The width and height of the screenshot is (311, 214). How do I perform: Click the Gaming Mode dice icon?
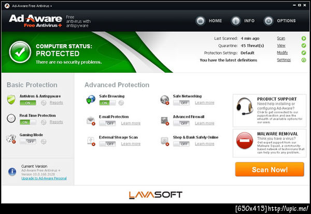tap(11, 139)
